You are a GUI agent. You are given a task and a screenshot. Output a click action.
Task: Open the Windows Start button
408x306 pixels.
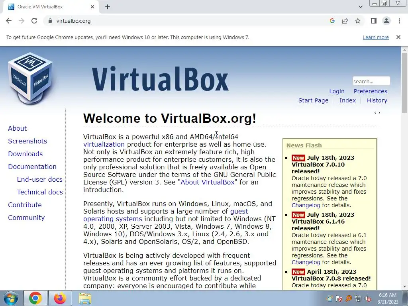click(x=11, y=298)
